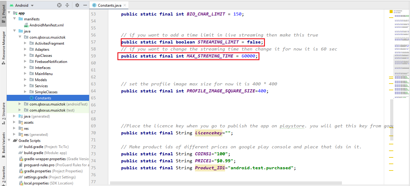Open build.gradle (Module: app) file
Viewport: 410px width, 186px height.
(x=45, y=153)
